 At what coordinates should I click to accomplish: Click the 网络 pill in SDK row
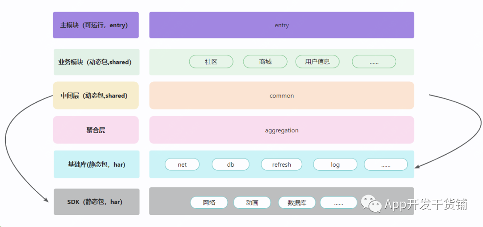[x=209, y=202]
